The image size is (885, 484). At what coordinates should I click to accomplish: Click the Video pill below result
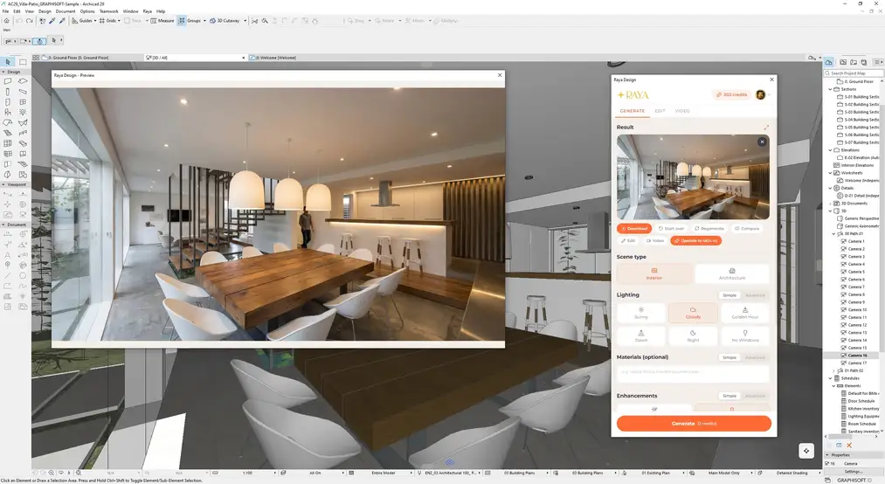(654, 240)
